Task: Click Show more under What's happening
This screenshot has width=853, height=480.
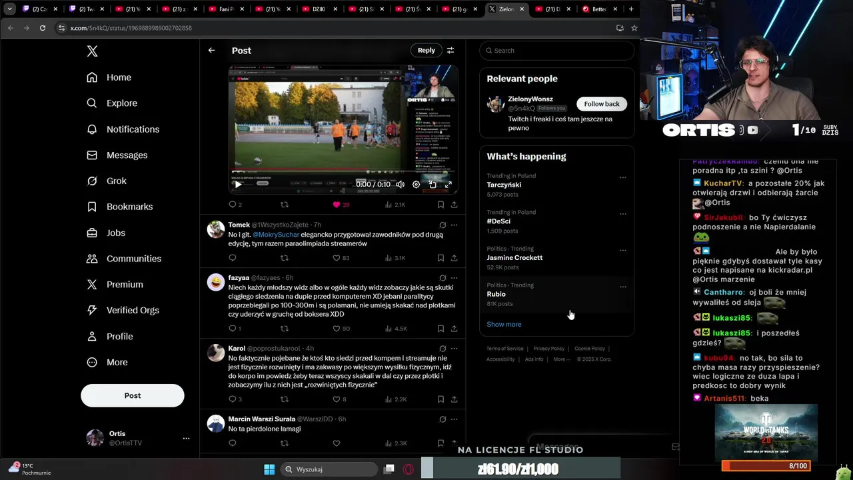Action: coord(504,325)
